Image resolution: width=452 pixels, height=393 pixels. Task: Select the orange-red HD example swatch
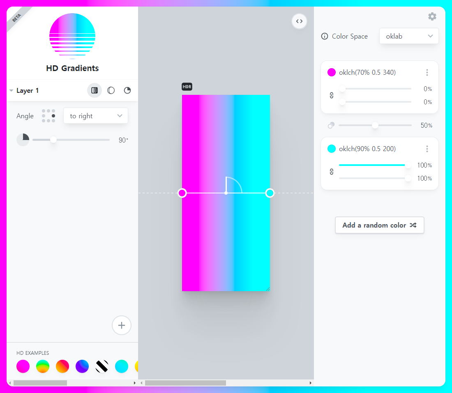pos(62,366)
